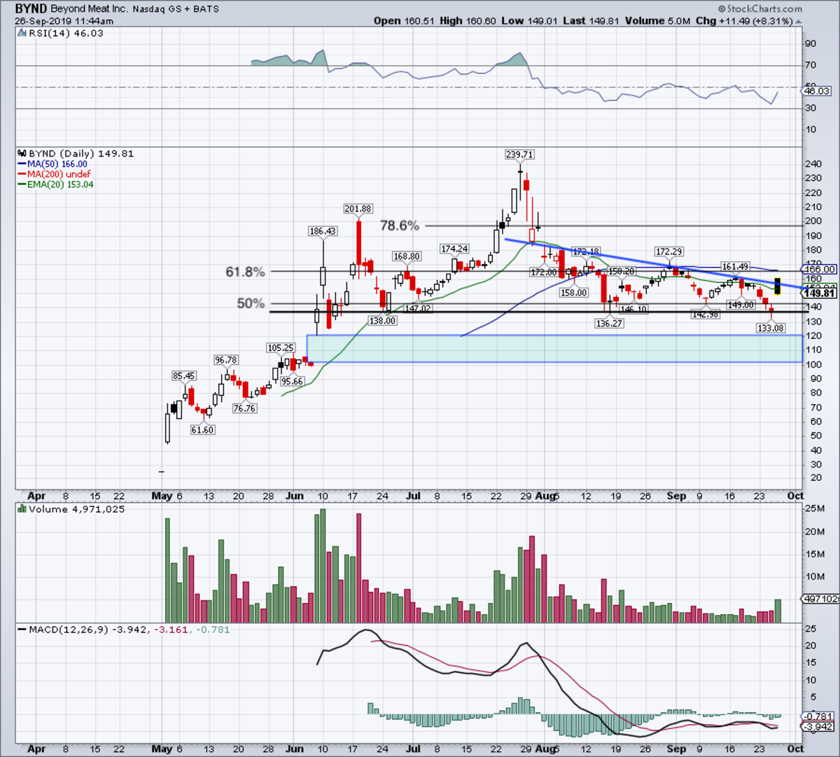Click the Volume 5.0M header value

click(657, 21)
